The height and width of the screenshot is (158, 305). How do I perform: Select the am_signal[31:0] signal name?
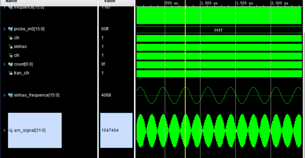(x=30, y=130)
